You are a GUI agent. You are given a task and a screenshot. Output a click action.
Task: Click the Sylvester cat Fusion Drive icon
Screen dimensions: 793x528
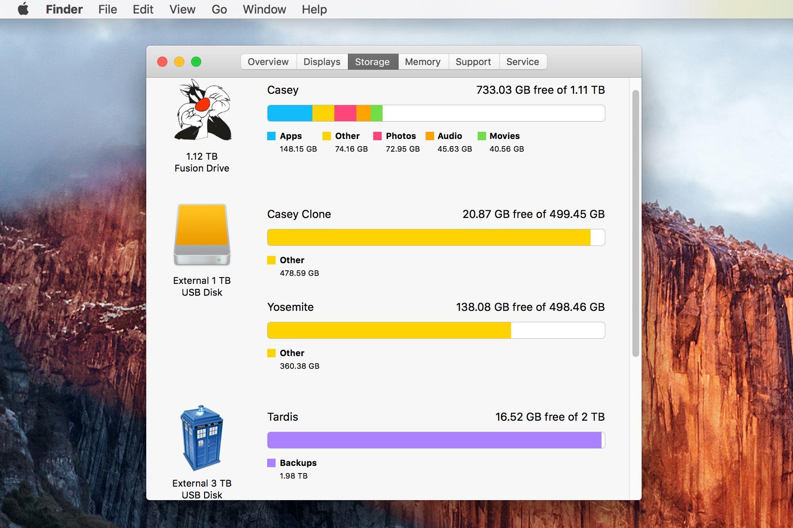click(203, 110)
